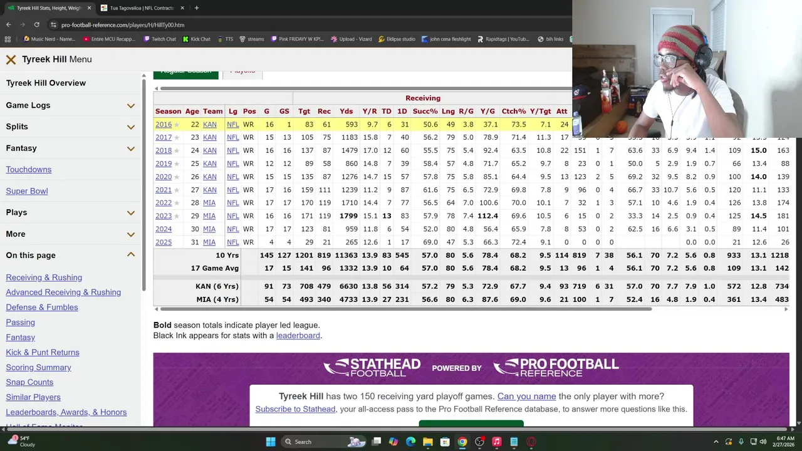
Task: Jump to Defense & Fumbles section
Action: point(42,308)
